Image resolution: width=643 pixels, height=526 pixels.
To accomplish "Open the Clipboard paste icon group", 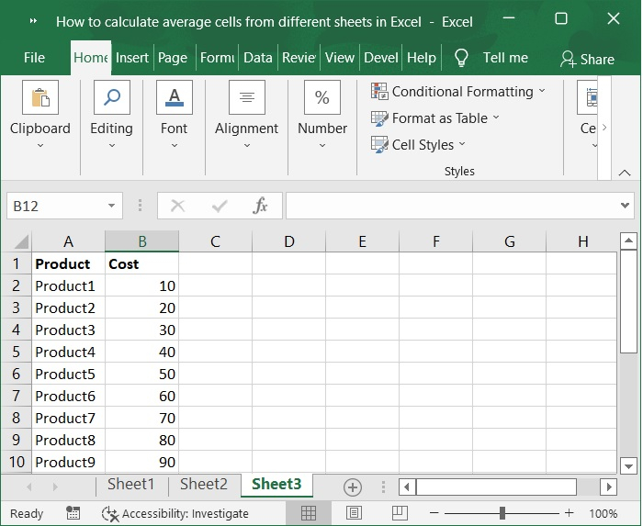I will point(39,98).
